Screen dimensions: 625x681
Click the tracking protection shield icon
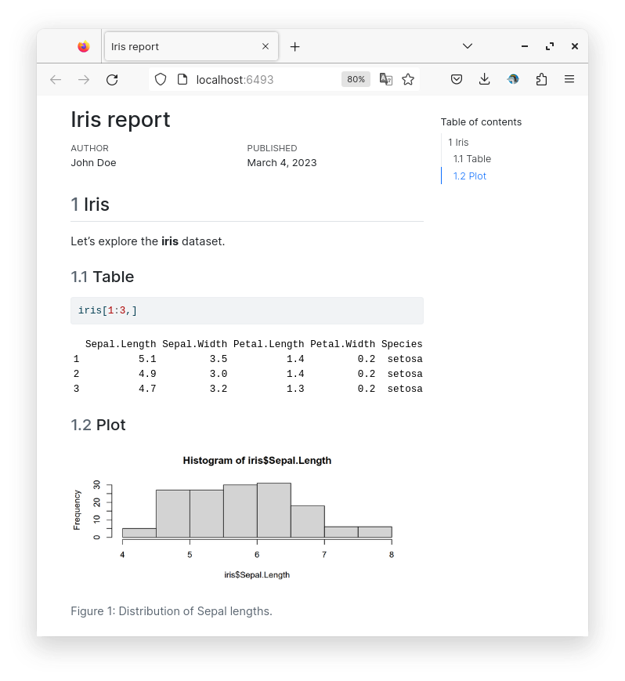161,79
